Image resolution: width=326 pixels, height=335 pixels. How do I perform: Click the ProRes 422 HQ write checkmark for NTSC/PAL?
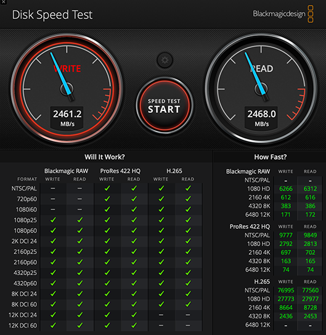point(107,188)
